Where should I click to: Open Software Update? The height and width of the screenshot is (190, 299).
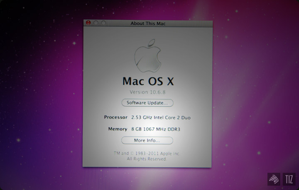click(147, 103)
